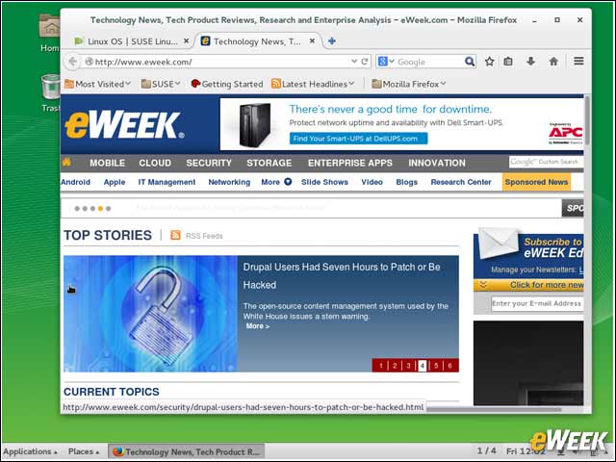
Task: Click the Getting Started bookmark
Action: [227, 84]
